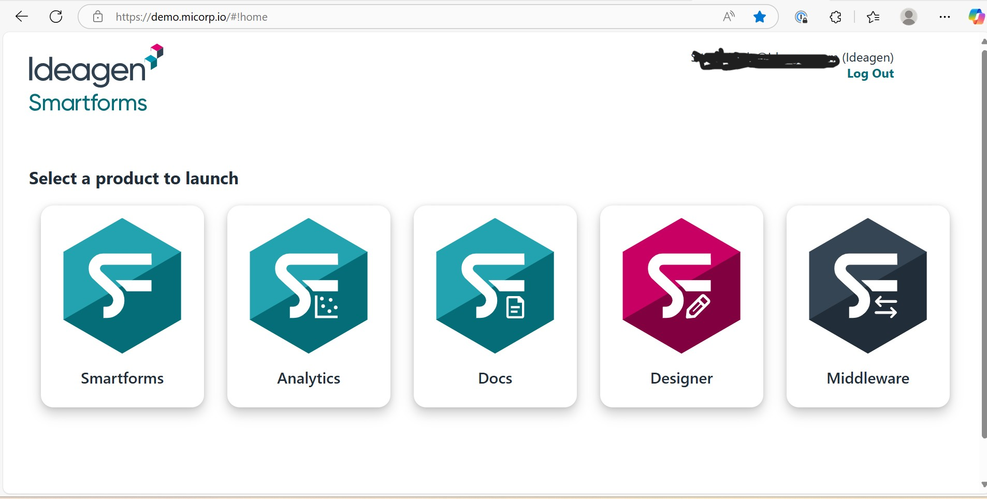987x499 pixels.
Task: View site information lock icon
Action: [98, 17]
